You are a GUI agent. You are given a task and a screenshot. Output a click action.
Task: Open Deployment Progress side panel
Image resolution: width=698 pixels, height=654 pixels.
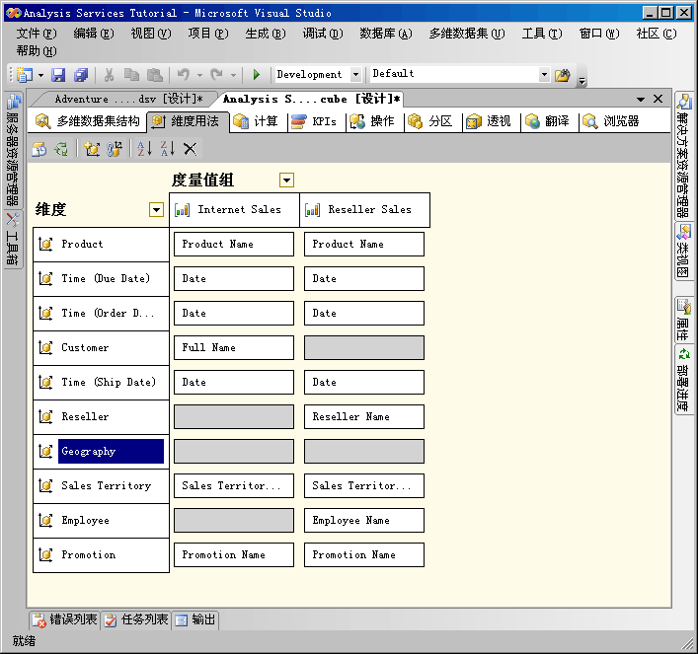(x=684, y=380)
